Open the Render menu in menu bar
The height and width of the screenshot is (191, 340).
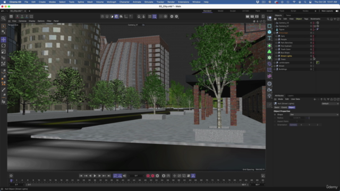tap(171, 2)
